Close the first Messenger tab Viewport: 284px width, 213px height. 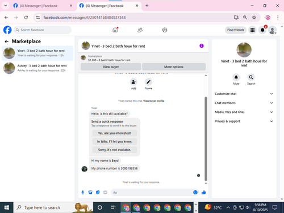click(71, 6)
